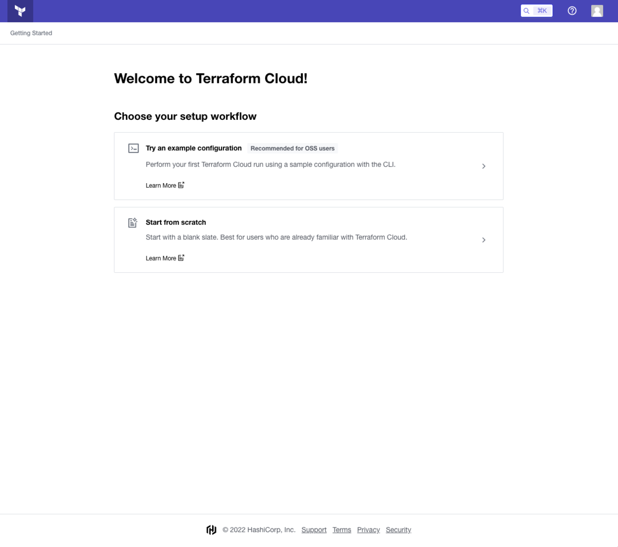
Task: Open the search box with ⌘K shortcut
Action: pos(536,11)
